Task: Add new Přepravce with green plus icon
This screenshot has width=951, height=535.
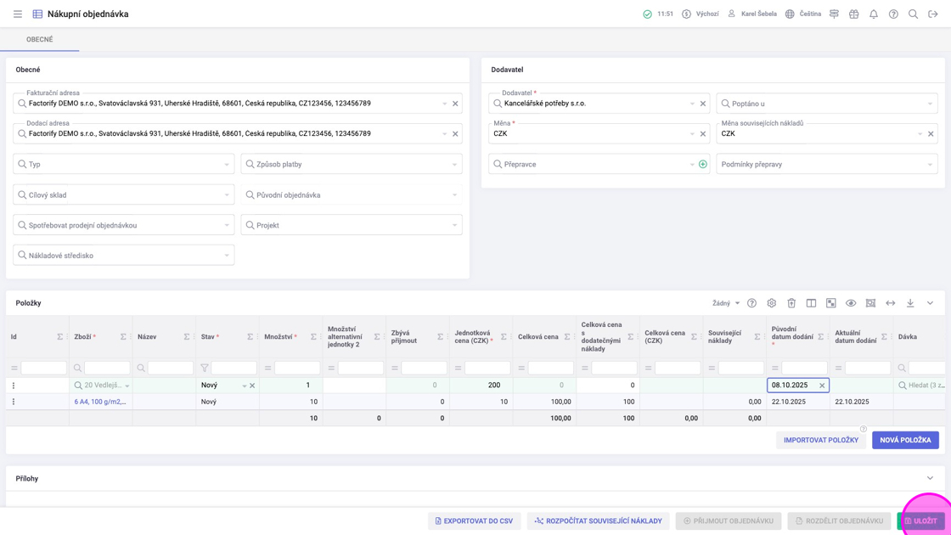Action: pyautogui.click(x=703, y=165)
